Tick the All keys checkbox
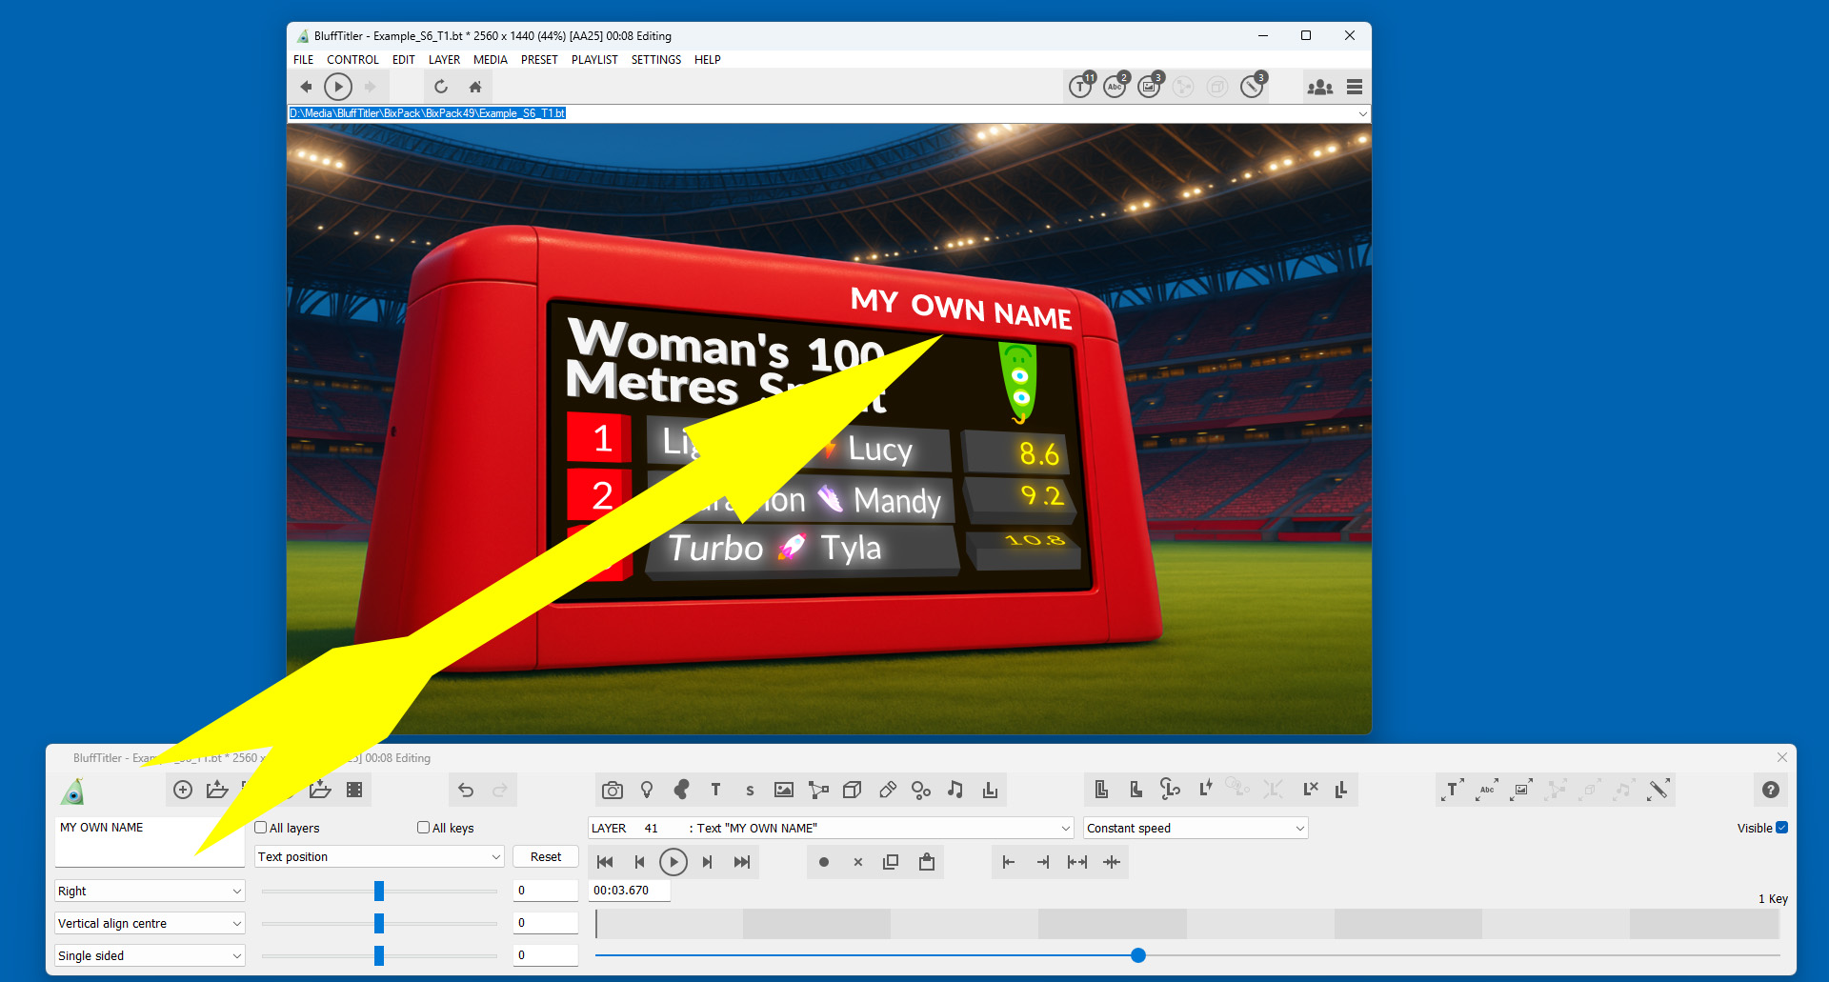Image resolution: width=1829 pixels, height=982 pixels. (x=424, y=828)
